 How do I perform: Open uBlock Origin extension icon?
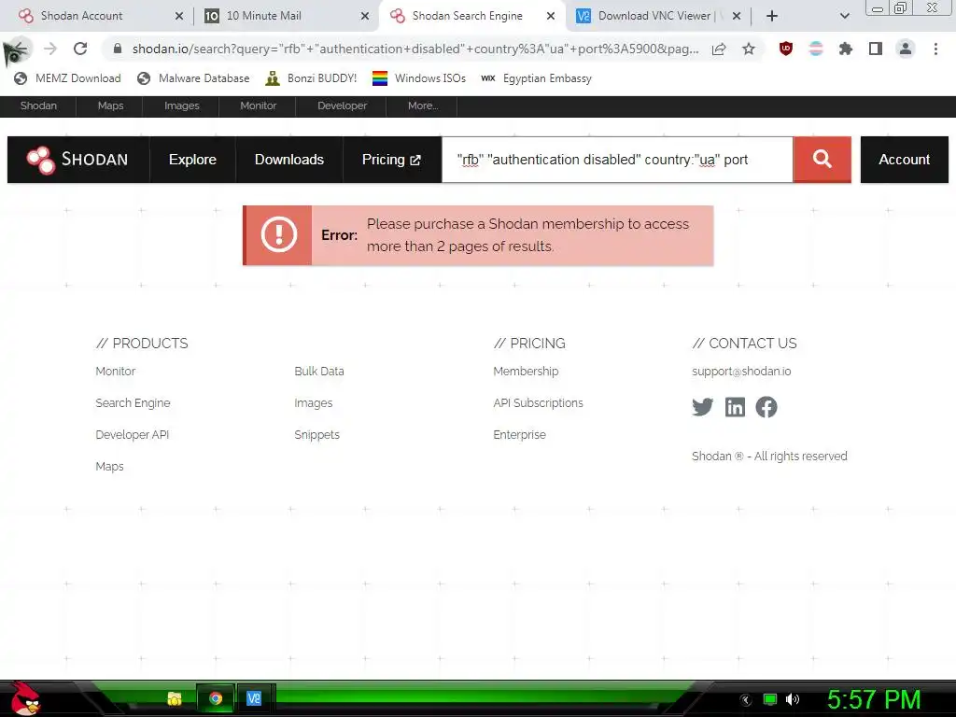coord(786,49)
